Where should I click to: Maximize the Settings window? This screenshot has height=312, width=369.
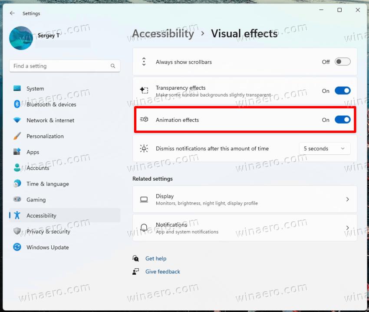[339, 10]
